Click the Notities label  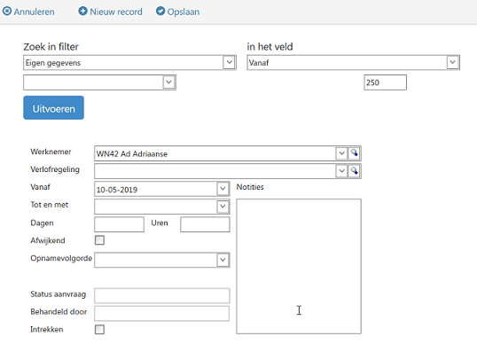pyautogui.click(x=250, y=187)
